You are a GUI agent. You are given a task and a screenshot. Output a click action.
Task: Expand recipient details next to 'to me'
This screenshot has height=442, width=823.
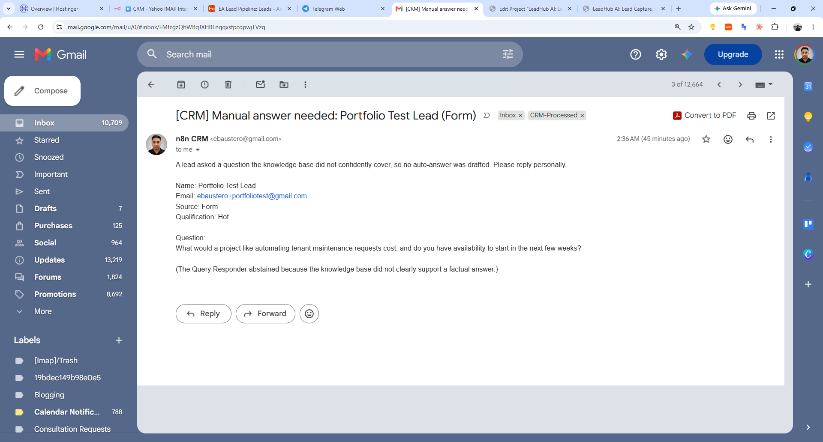pos(198,150)
